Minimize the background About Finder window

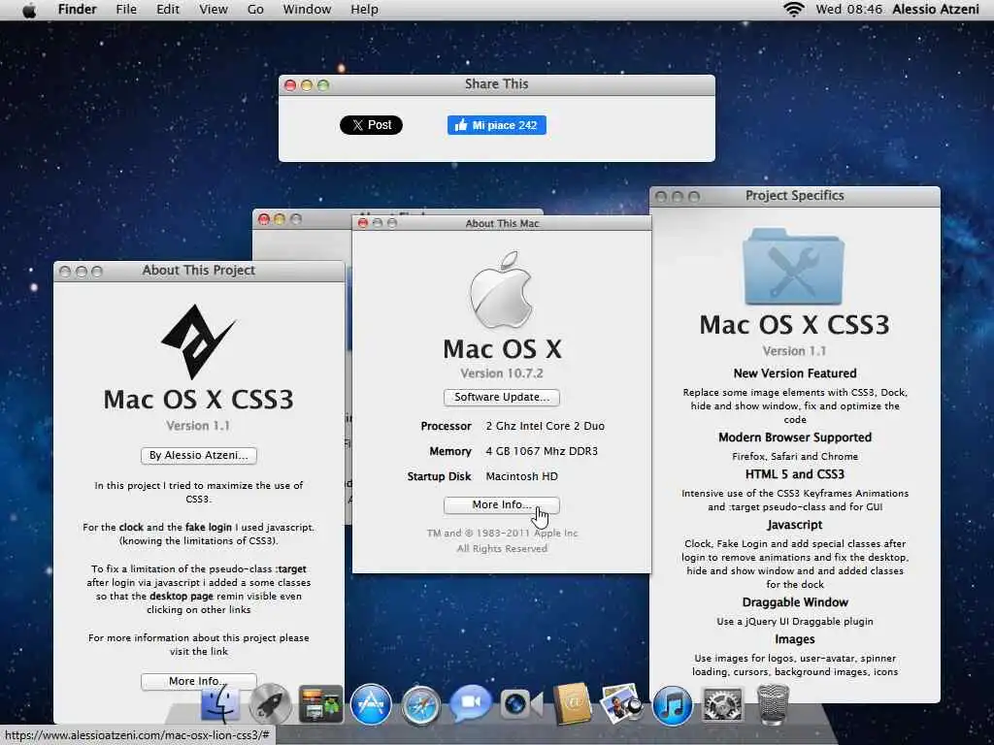coord(280,219)
